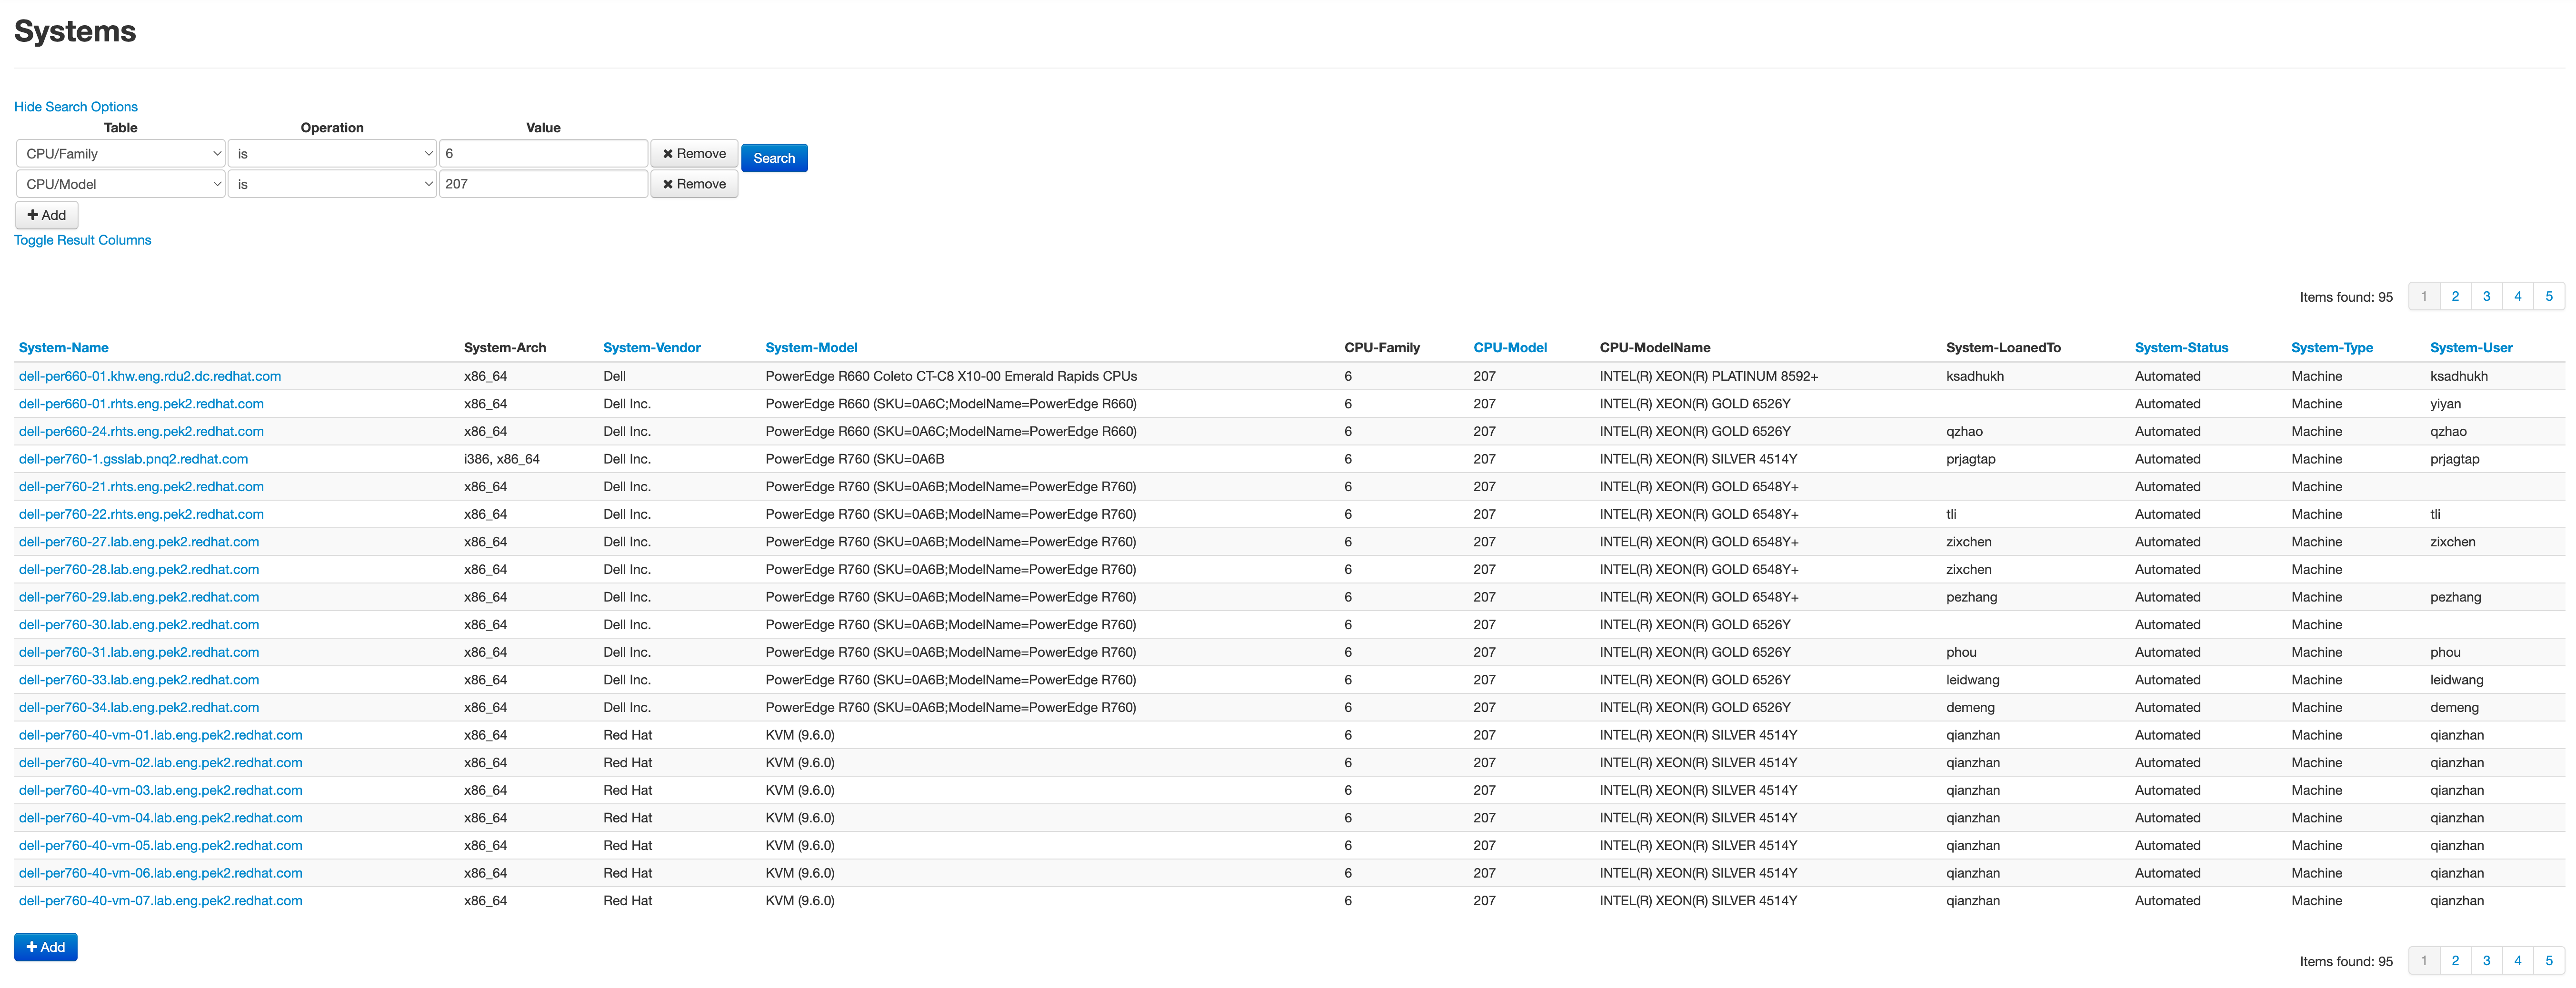
Task: Toggle result columns display
Action: [83, 240]
